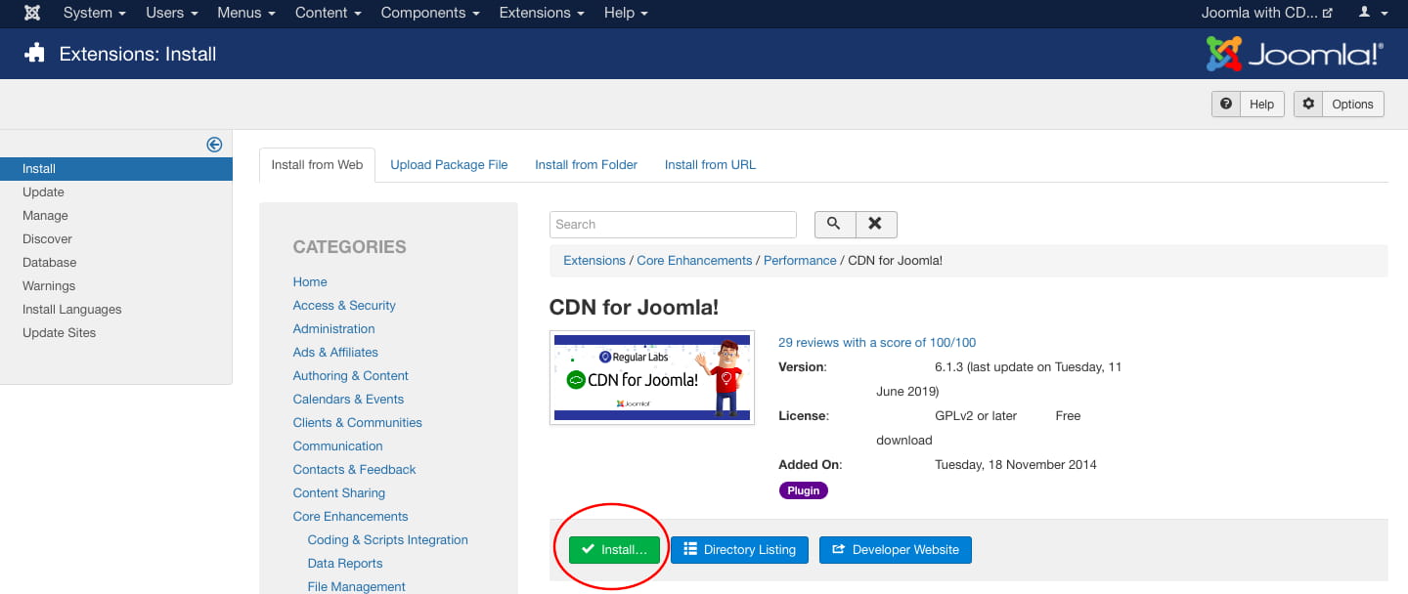
Task: Open the Access & Security category
Action: pyautogui.click(x=344, y=306)
